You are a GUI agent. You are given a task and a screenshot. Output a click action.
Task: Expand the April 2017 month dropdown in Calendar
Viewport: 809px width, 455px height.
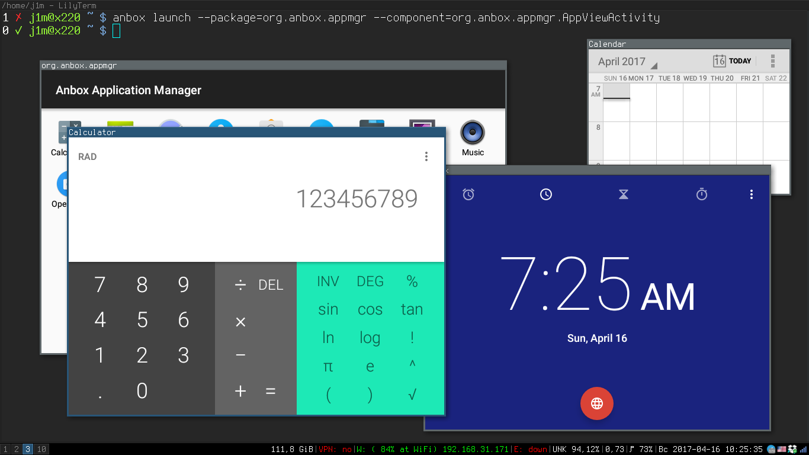pos(628,62)
